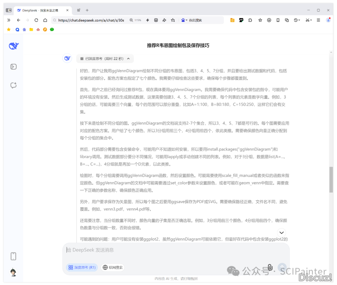The image size is (337, 285).
Task: Open the mobile app download icon
Action: (13, 256)
